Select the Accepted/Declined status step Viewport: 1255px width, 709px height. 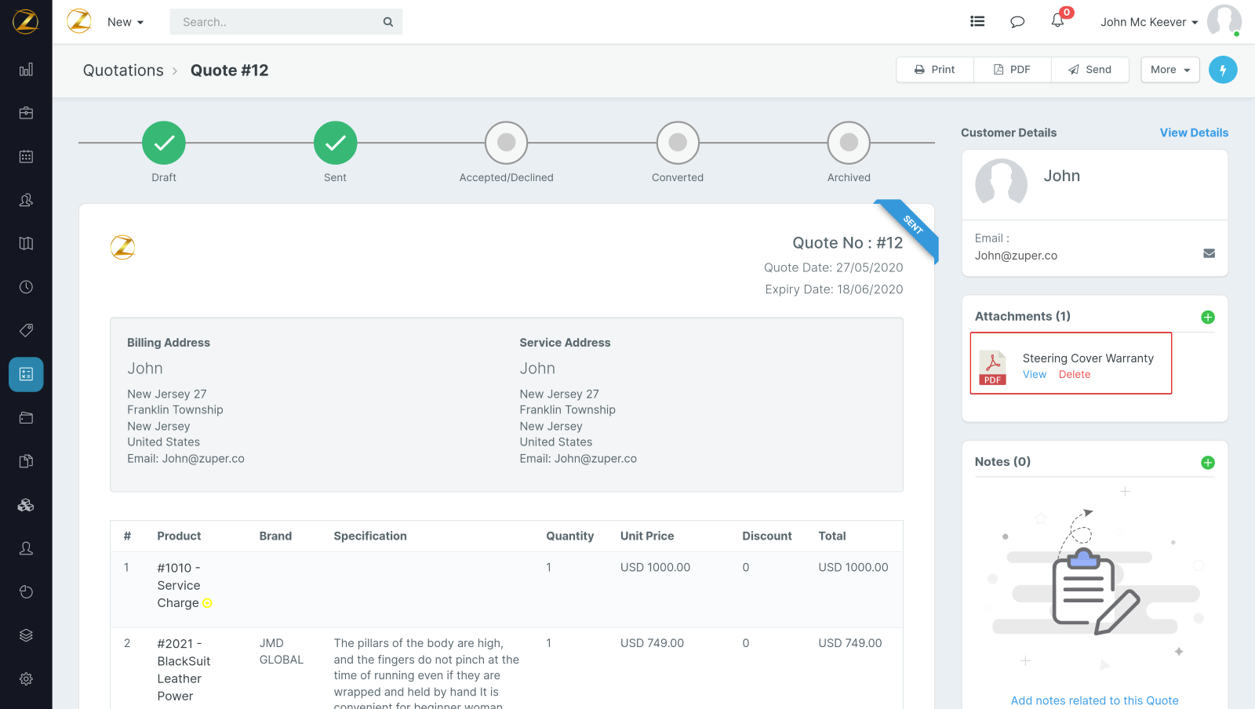[506, 143]
